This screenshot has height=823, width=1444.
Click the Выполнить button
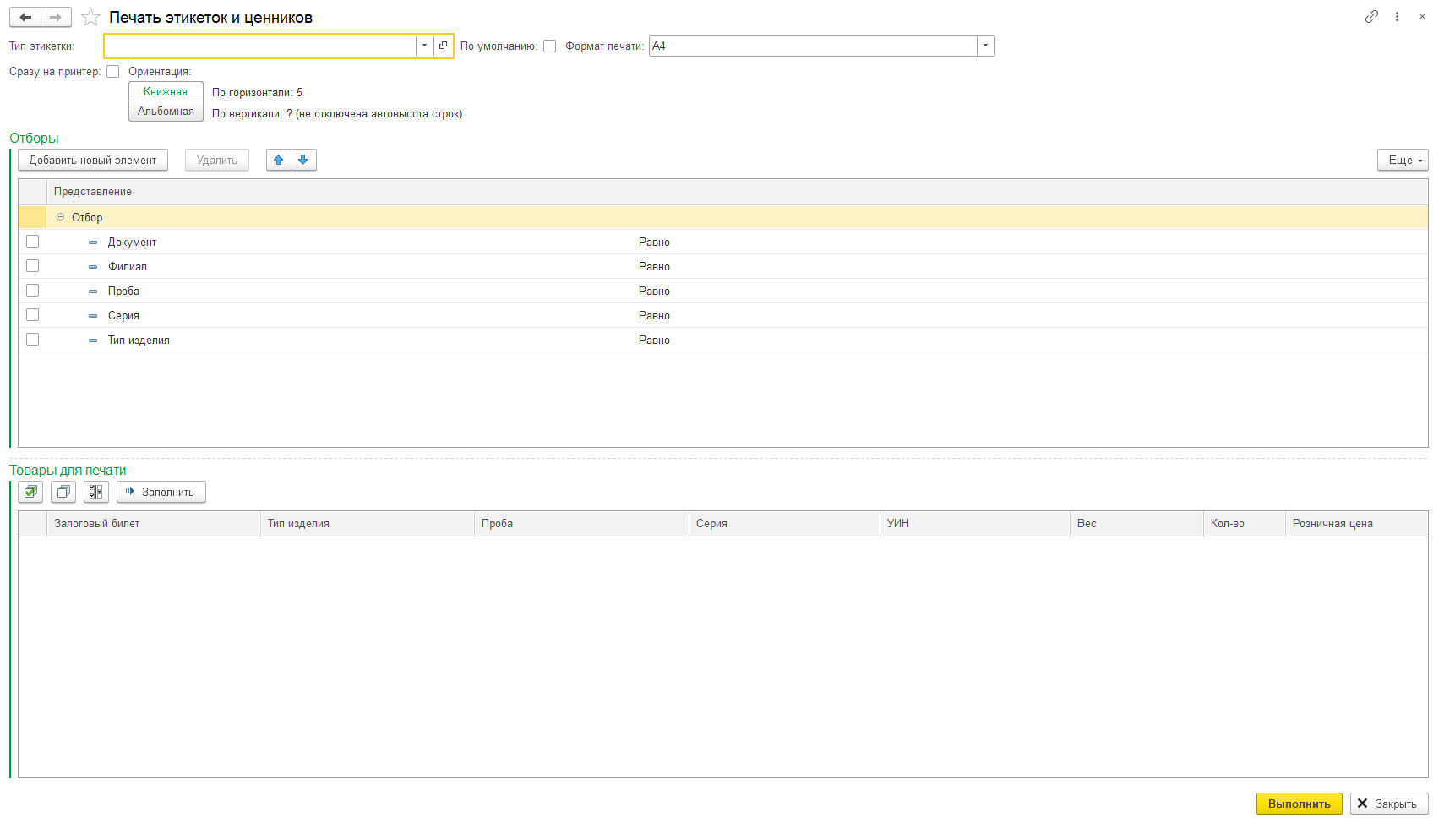(x=1299, y=804)
